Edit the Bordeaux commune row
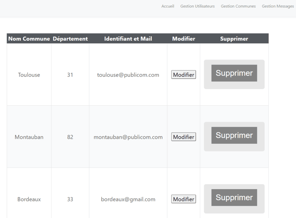 [x=184, y=199]
